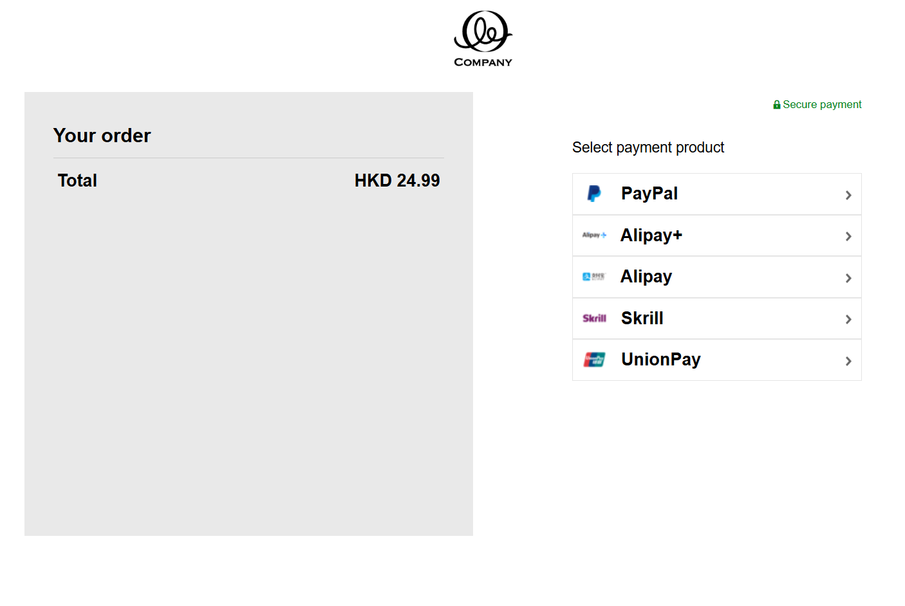This screenshot has width=905, height=606.
Task: Click the 'Secure payment' text
Action: 822,105
